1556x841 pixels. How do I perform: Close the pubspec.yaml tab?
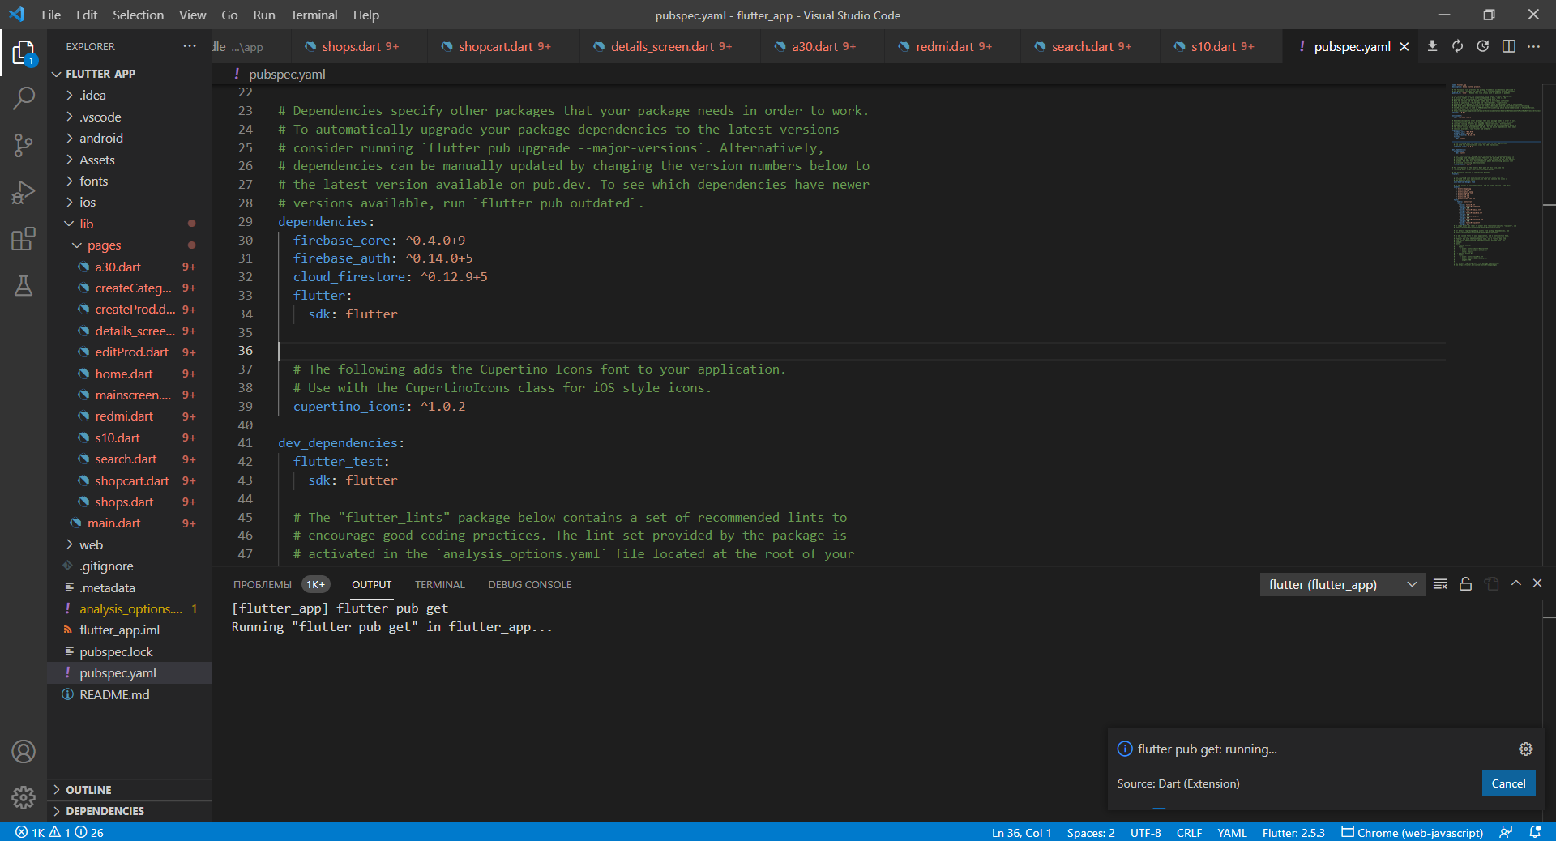coord(1404,47)
